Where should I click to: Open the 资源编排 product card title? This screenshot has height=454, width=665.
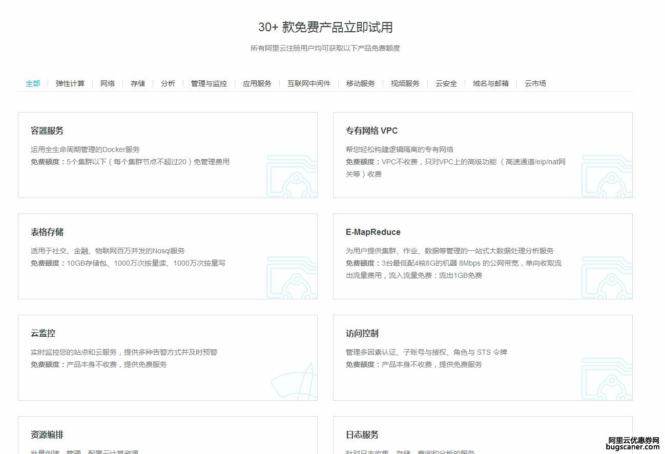pos(47,435)
